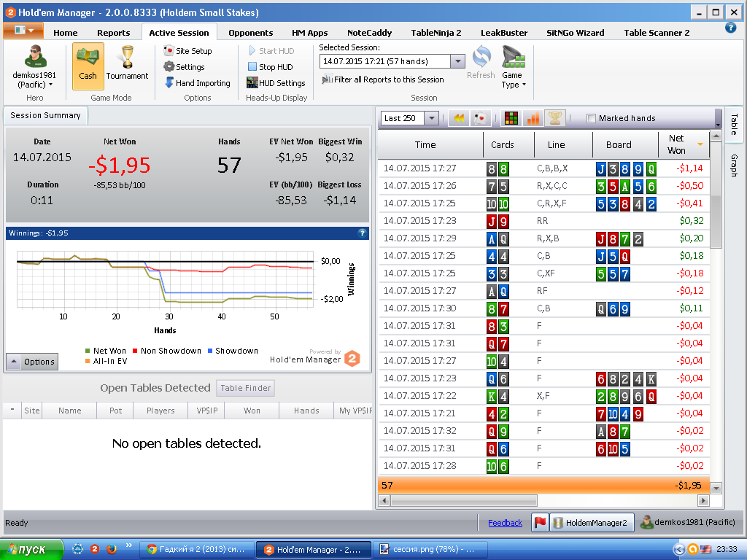Viewport: 747px width, 560px height.
Task: Click the Start HUD button
Action: [271, 51]
